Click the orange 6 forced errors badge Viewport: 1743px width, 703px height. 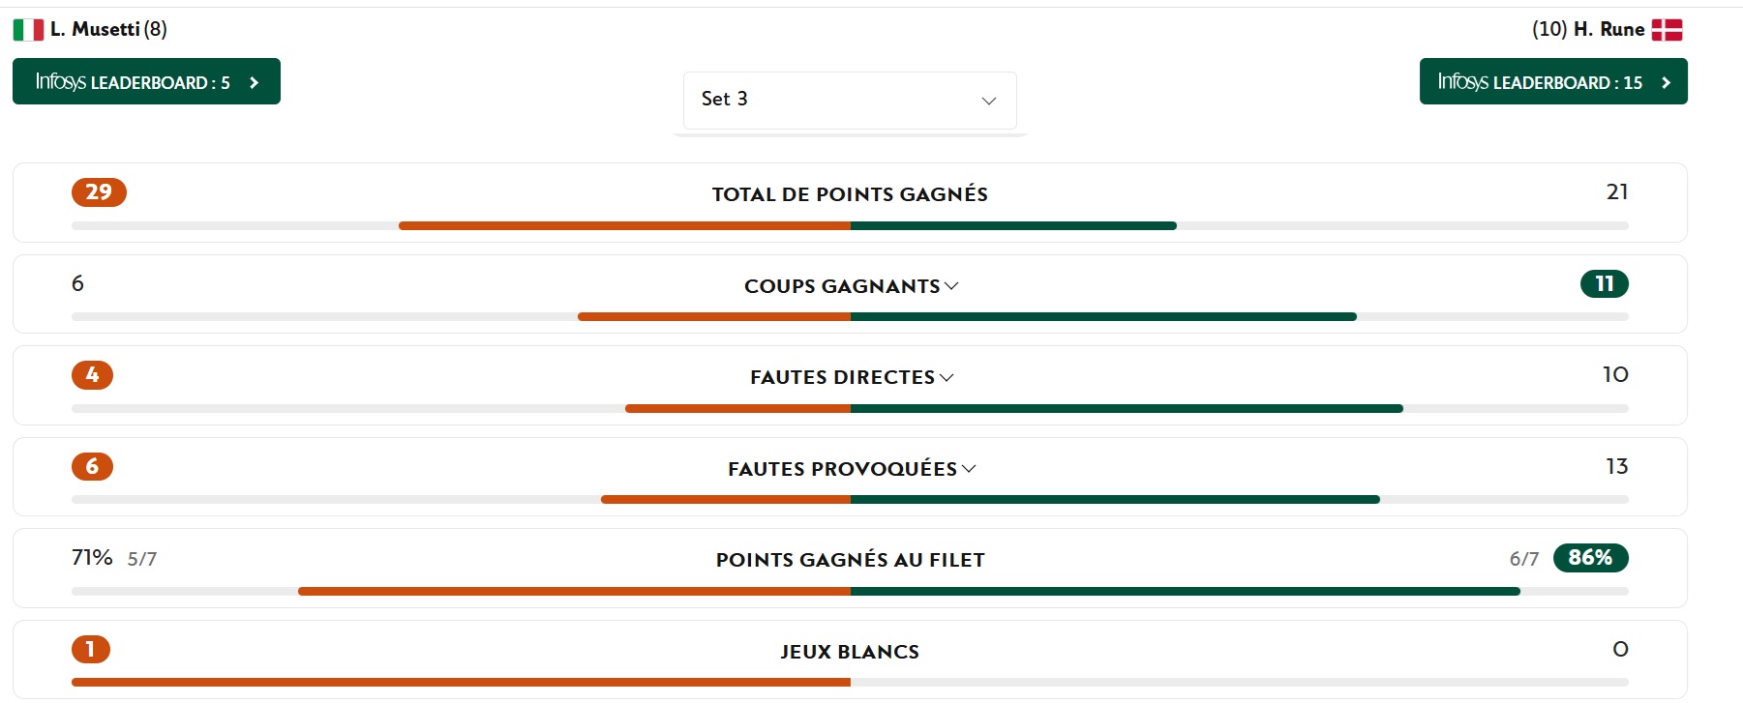click(x=92, y=466)
